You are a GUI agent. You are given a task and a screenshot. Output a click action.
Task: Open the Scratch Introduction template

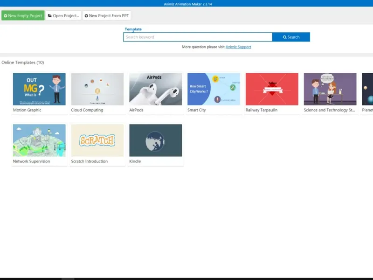click(97, 140)
